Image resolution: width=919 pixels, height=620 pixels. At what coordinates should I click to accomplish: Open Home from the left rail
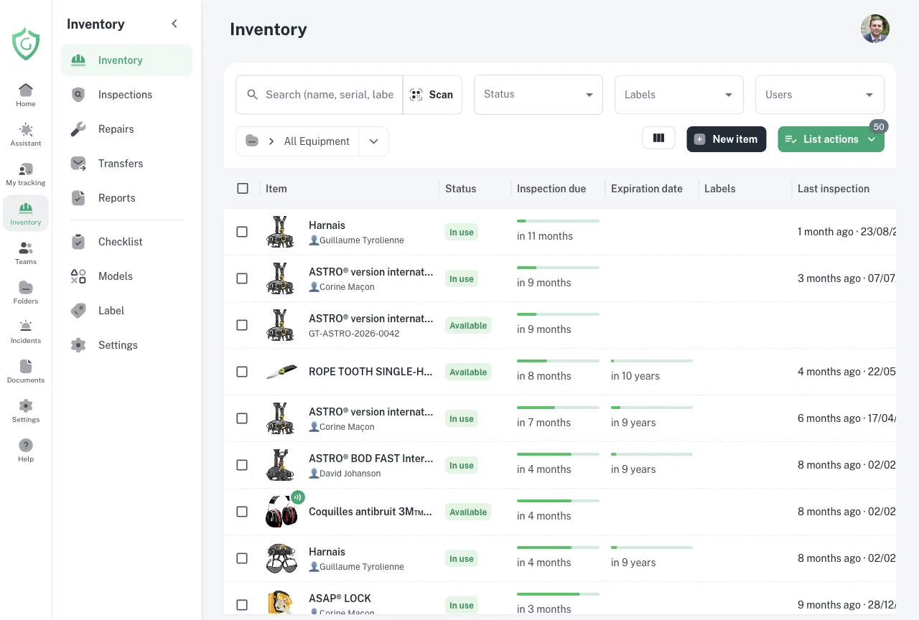pos(26,95)
